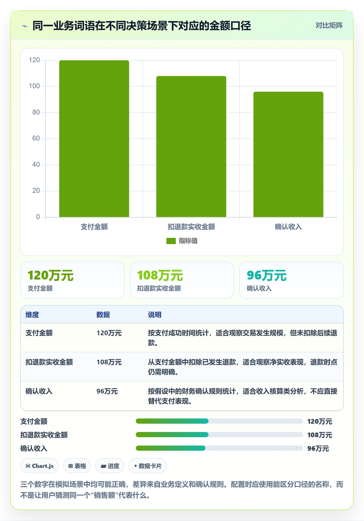Click the 支付金额 bar in the chart
The image size is (364, 521).
(94, 139)
